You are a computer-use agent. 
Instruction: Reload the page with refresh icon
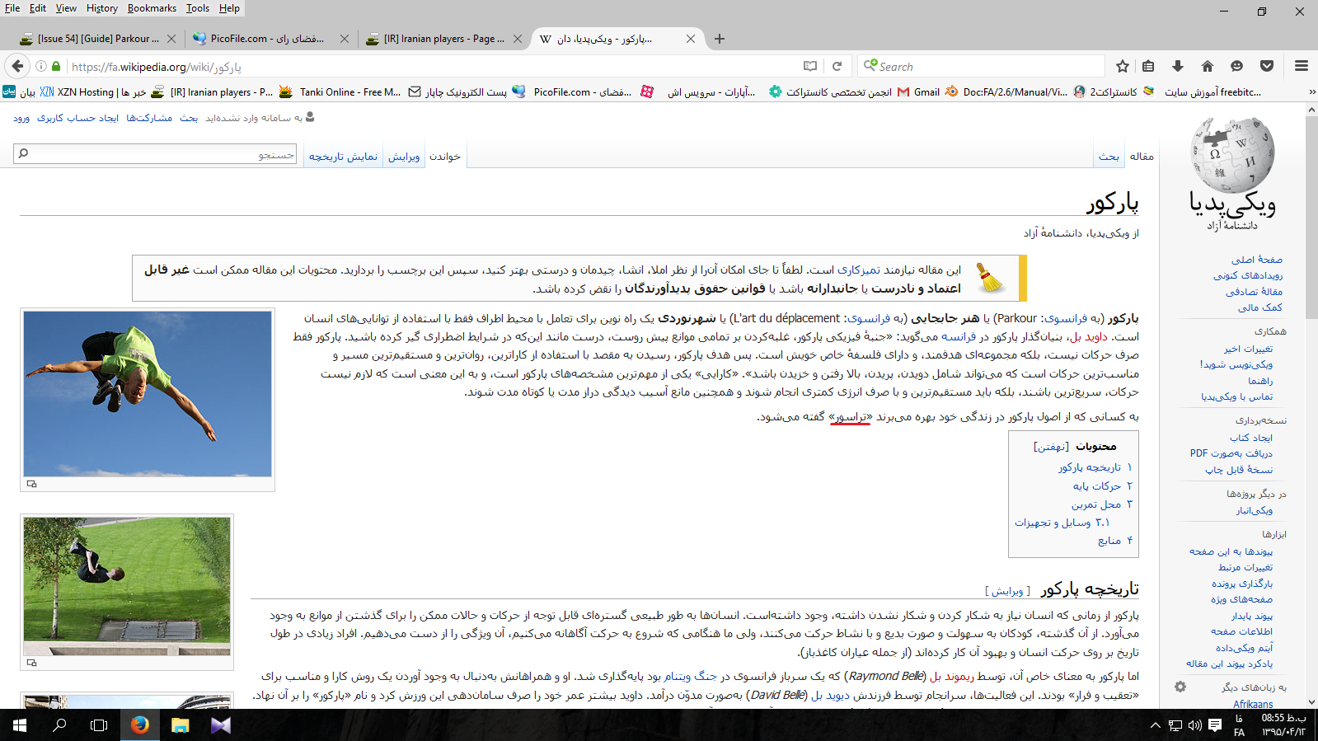[837, 66]
